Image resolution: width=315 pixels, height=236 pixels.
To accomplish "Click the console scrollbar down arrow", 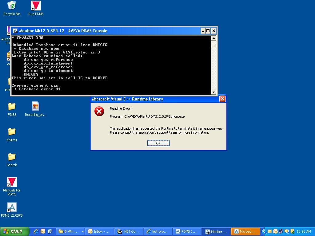I will (x=213, y=92).
